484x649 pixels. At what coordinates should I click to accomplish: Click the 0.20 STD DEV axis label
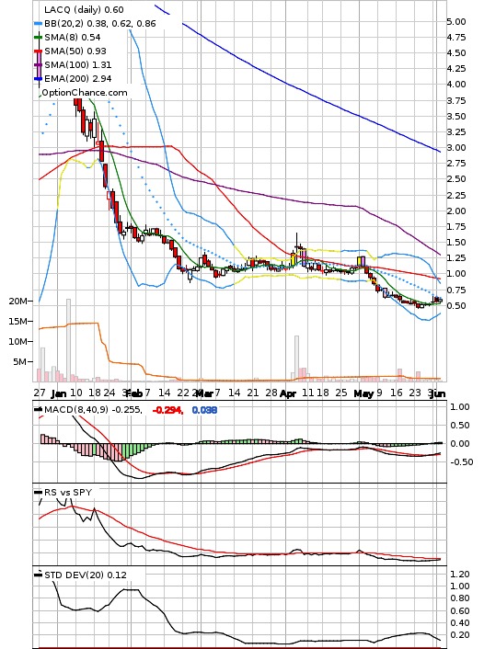[x=460, y=635]
